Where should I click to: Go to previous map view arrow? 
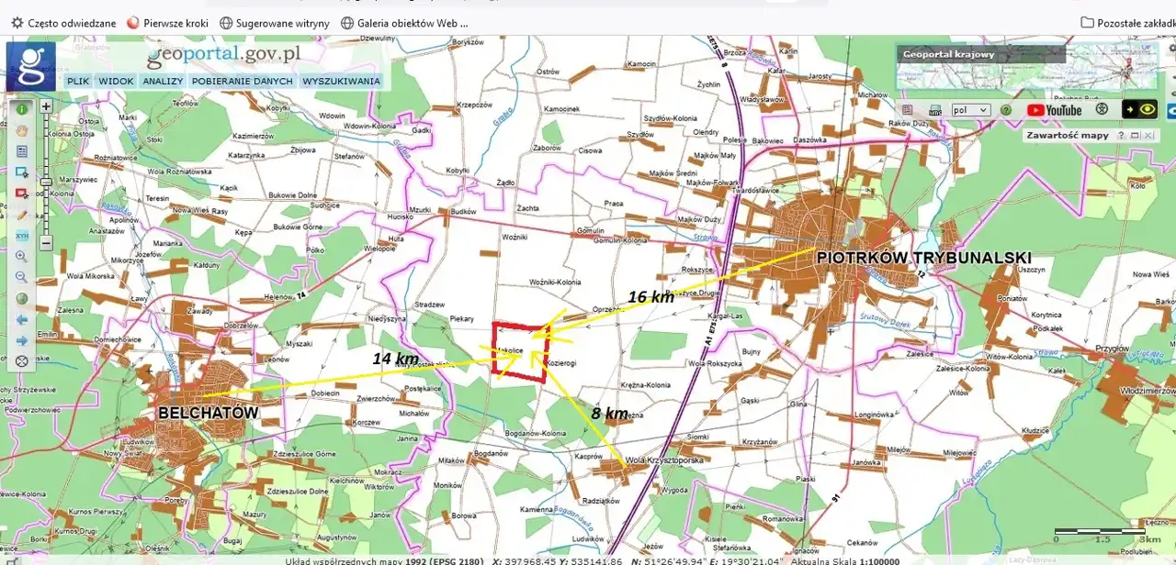pos(22,319)
